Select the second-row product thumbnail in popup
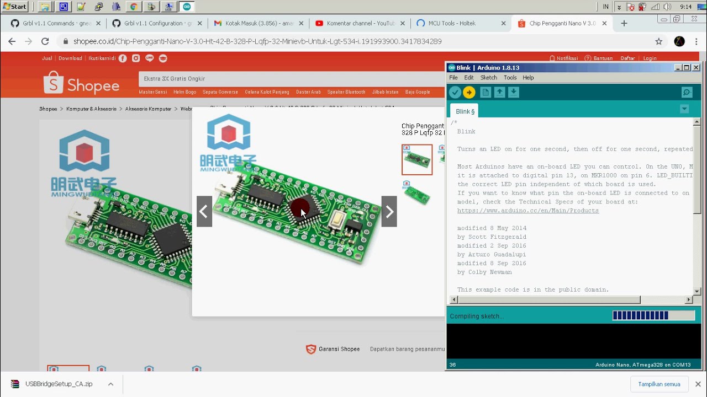 click(417, 193)
